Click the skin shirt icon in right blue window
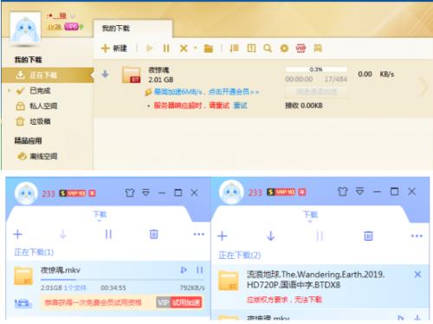This screenshot has width=433, height=324. pyautogui.click(x=342, y=191)
